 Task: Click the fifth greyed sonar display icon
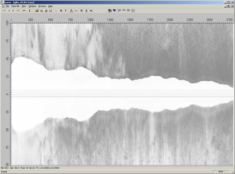coord(128,11)
